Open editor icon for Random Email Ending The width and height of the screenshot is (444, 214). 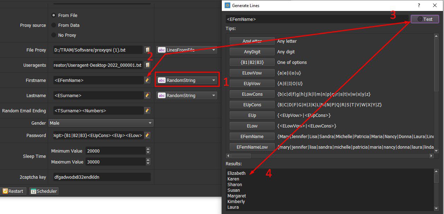[147, 111]
